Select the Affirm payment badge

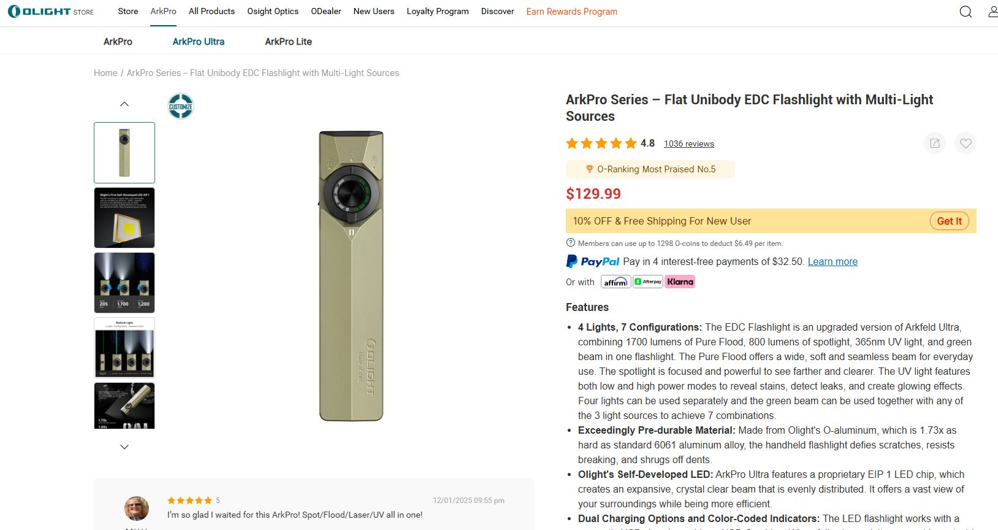[615, 282]
